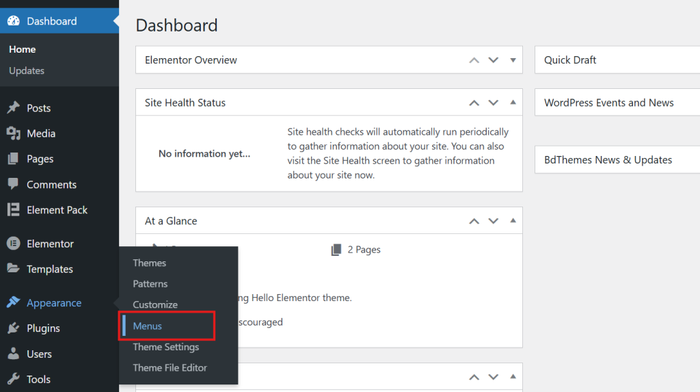Click the Media icon in sidebar

point(13,133)
